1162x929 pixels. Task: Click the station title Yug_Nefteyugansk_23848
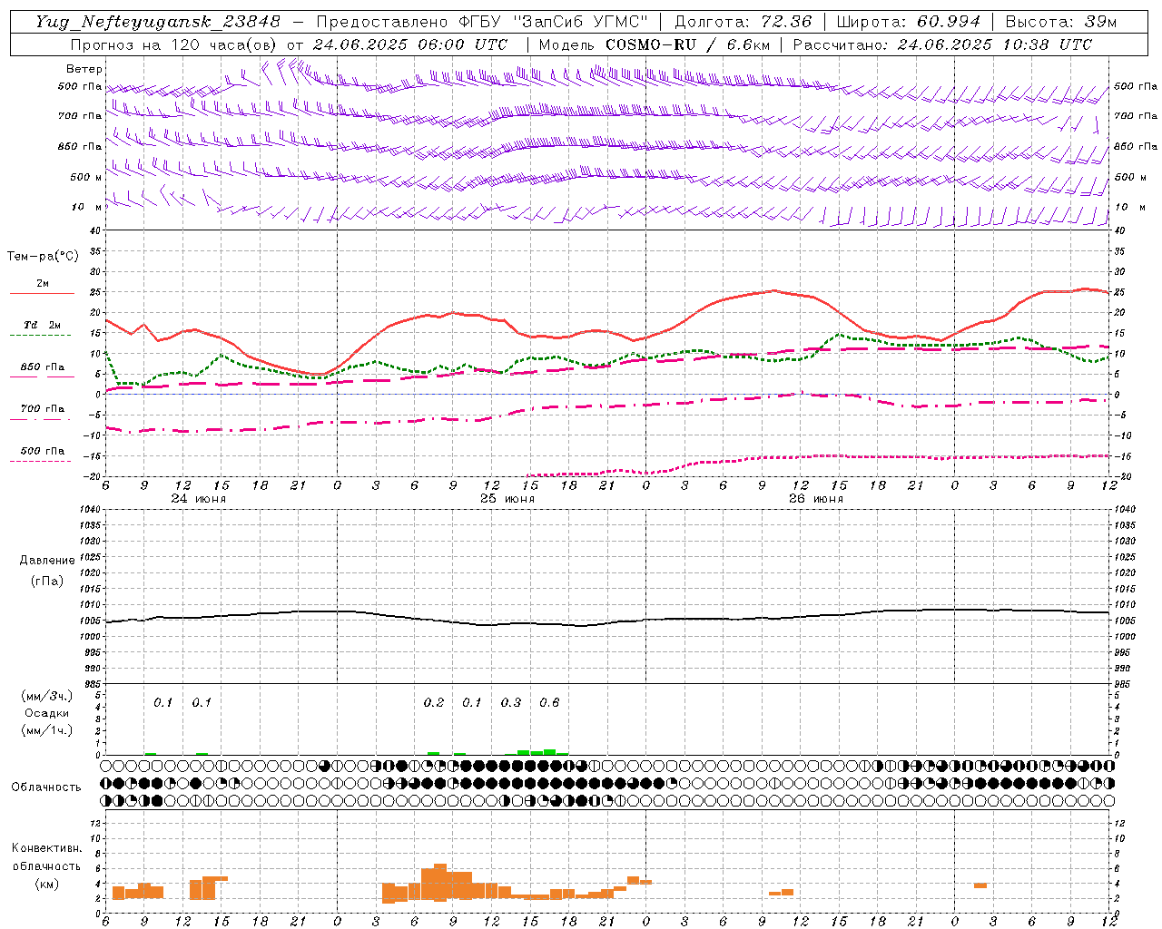click(x=158, y=21)
